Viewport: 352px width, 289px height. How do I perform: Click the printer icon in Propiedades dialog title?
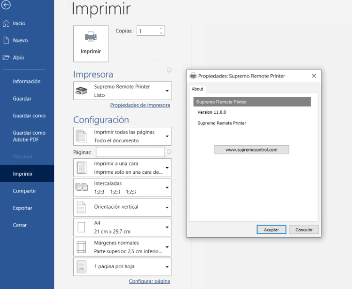point(193,76)
